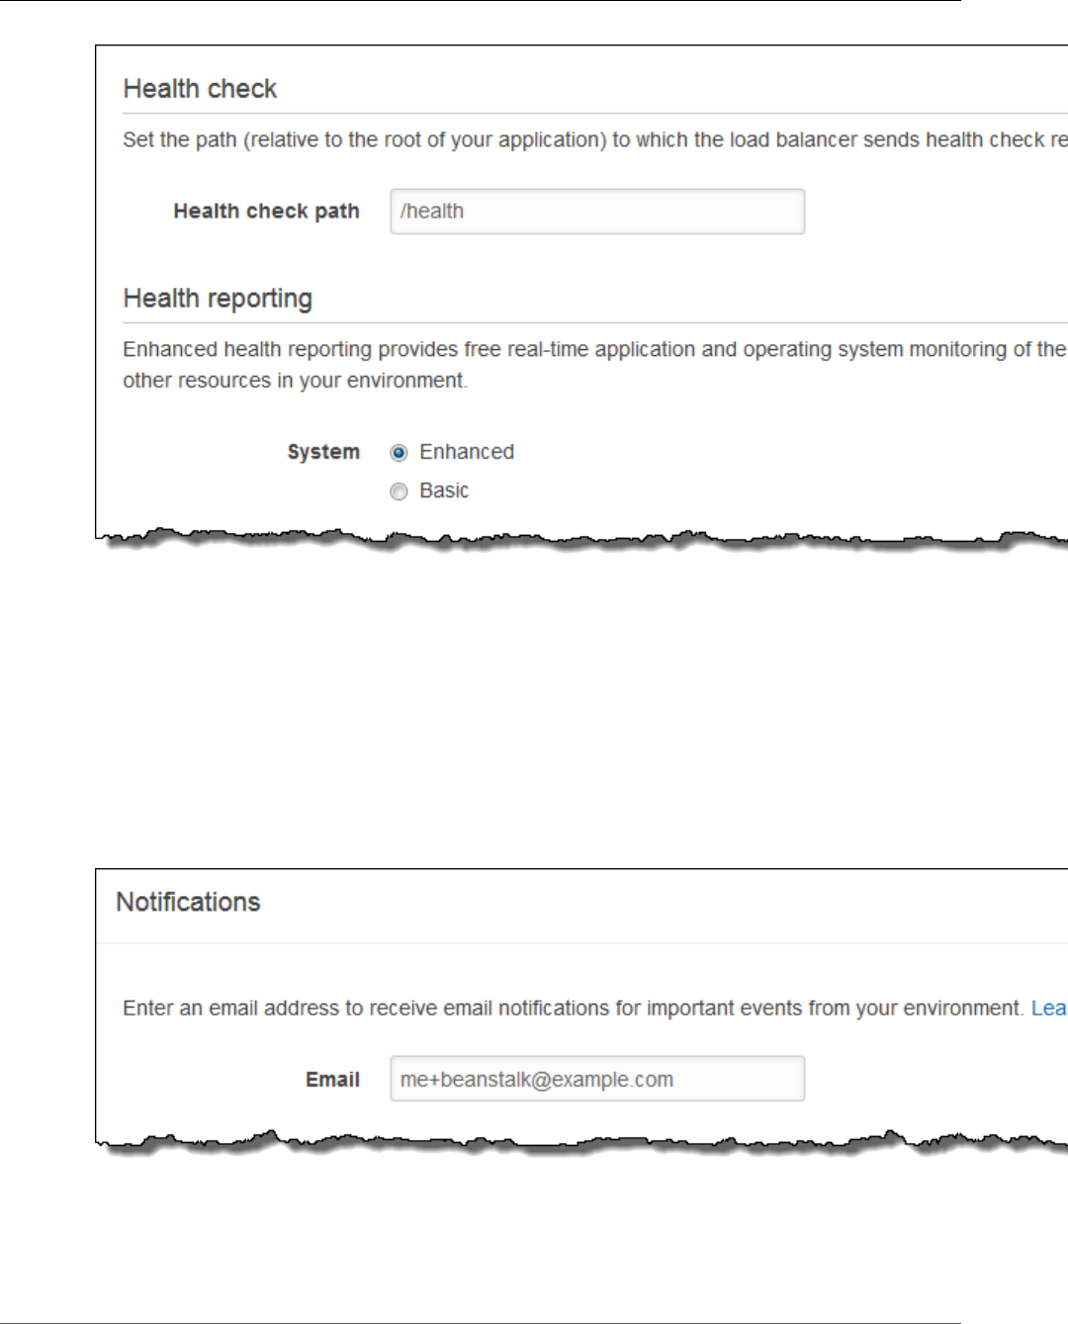Click the Email field label
The width and height of the screenshot is (1068, 1324).
click(x=332, y=1080)
